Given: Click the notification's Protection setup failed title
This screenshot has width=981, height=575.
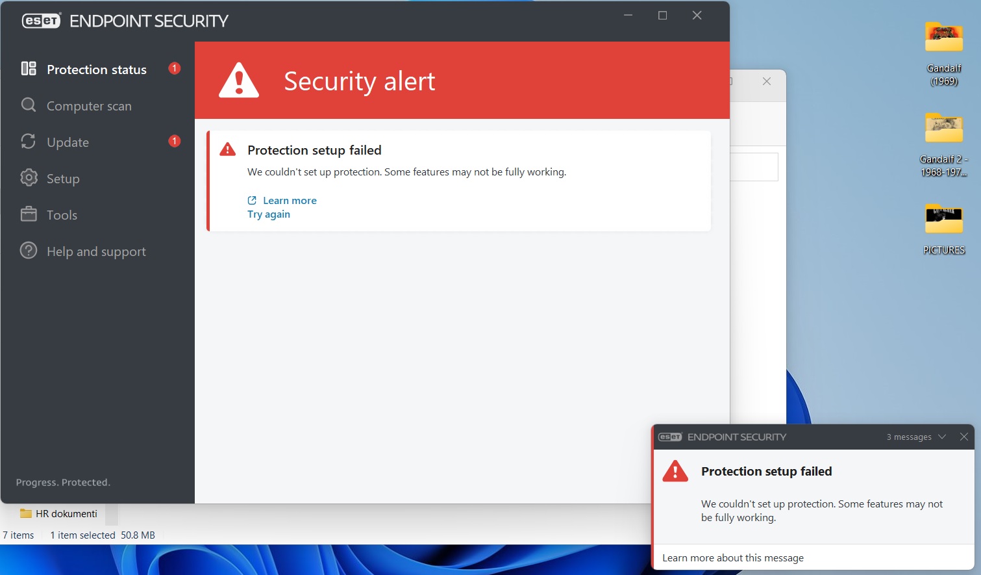Looking at the screenshot, I should coord(766,472).
